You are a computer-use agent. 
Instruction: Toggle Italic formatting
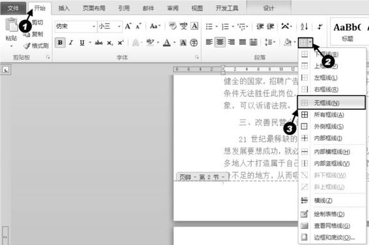click(71, 43)
